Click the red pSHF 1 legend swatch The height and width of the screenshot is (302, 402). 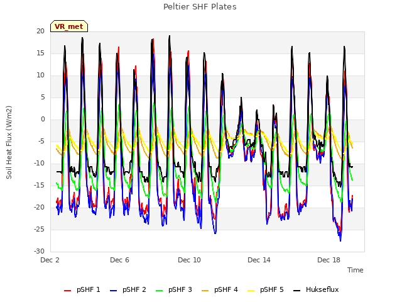point(67,291)
